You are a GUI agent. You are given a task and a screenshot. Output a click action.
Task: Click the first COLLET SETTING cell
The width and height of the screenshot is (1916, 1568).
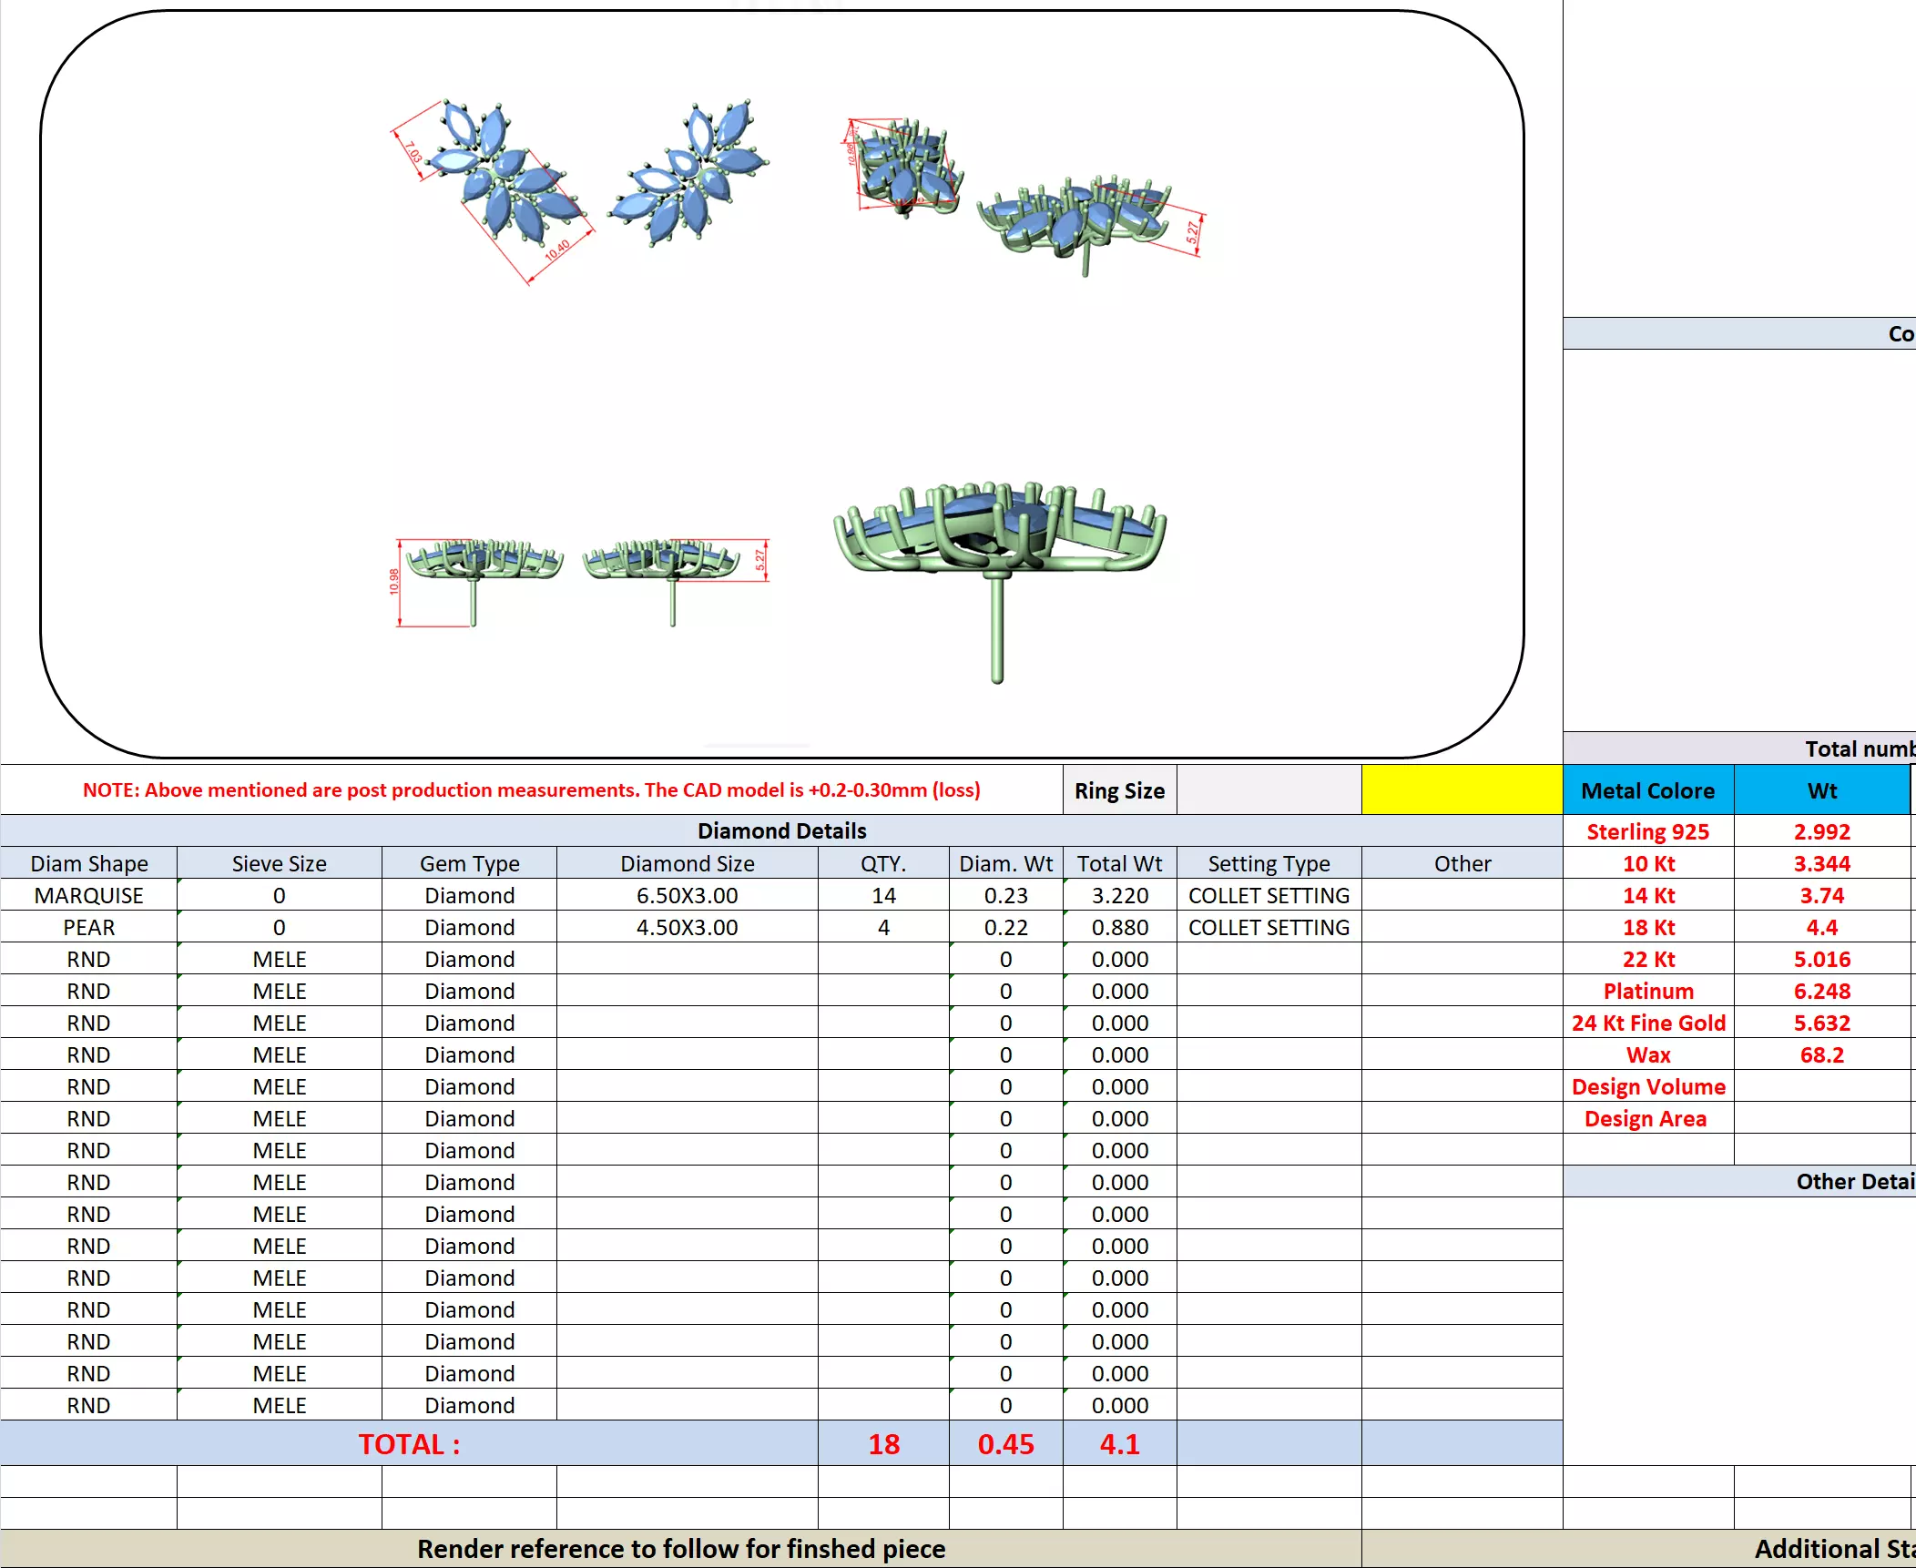click(x=1269, y=895)
